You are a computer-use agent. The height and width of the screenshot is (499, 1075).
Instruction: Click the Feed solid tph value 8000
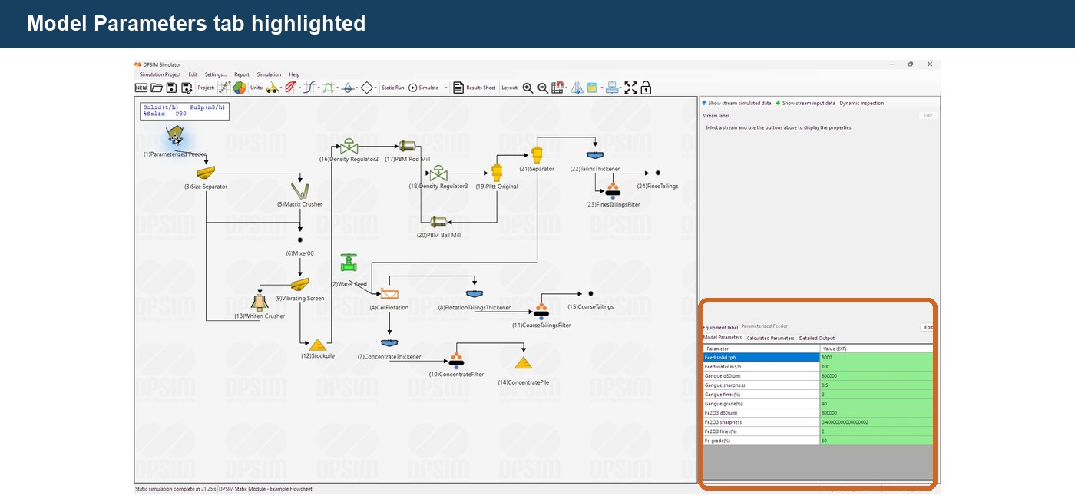tap(876, 358)
